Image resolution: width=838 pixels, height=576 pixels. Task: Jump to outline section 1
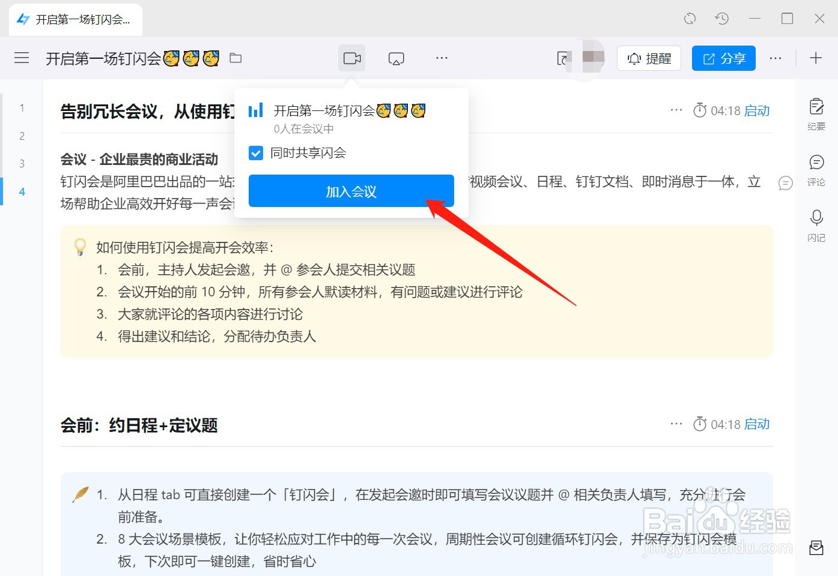pos(22,108)
